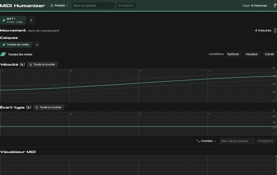Open help with the question mark icon
The height and width of the screenshot is (175, 277).
275,5
